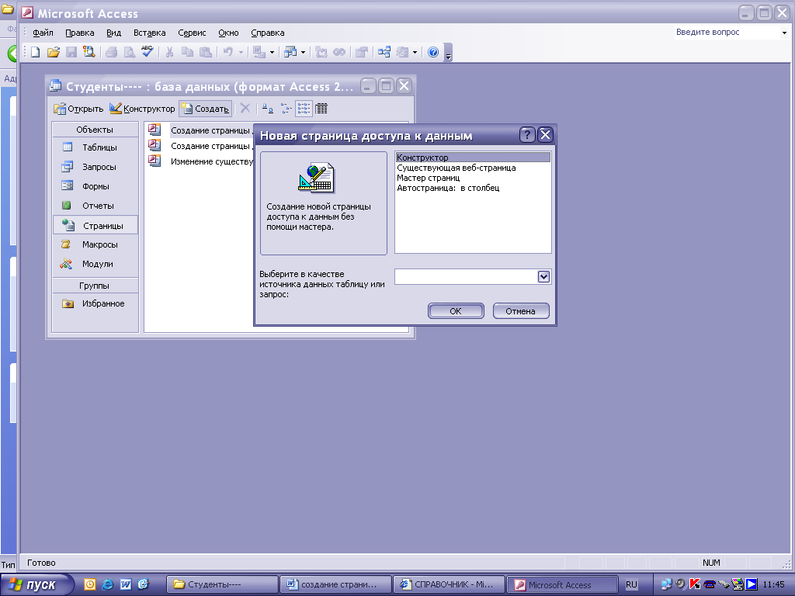Click the Save diskette icon
Screen dimensions: 795x596
click(x=71, y=52)
